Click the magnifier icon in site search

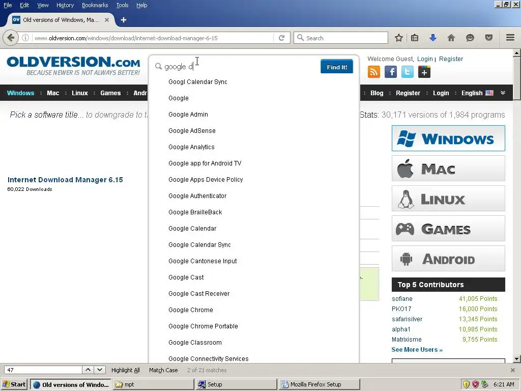tap(159, 67)
